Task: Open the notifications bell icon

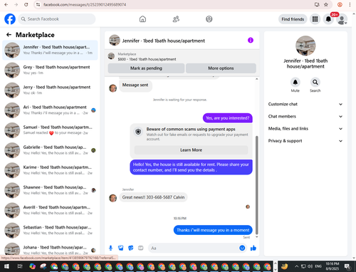Action: (328, 19)
